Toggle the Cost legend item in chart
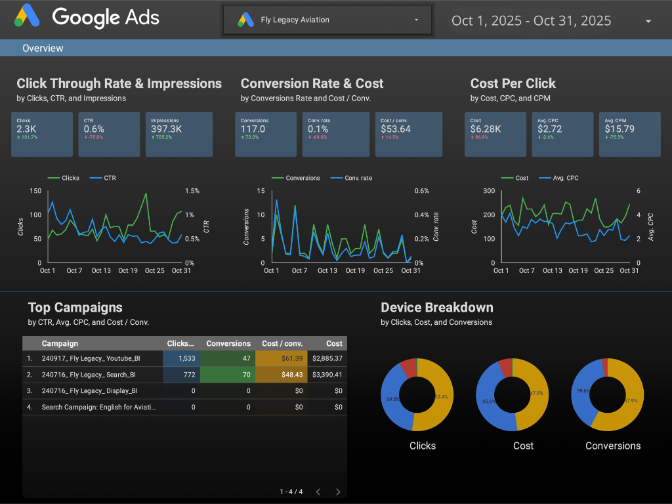672x504 pixels. pyautogui.click(x=514, y=178)
